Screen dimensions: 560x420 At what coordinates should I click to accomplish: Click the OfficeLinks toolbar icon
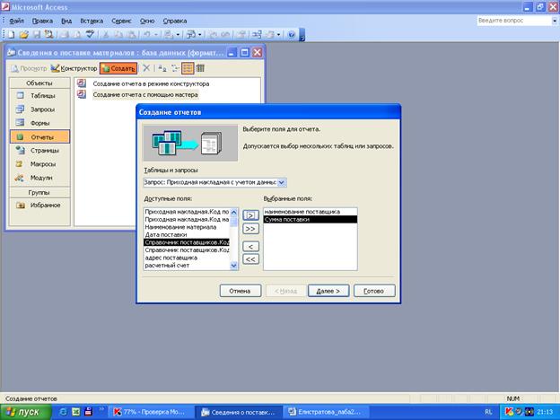point(169,34)
